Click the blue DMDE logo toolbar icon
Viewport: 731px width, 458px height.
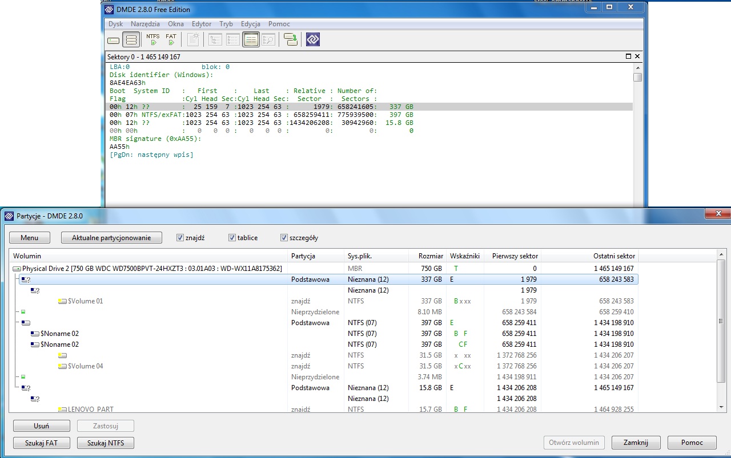tap(313, 39)
